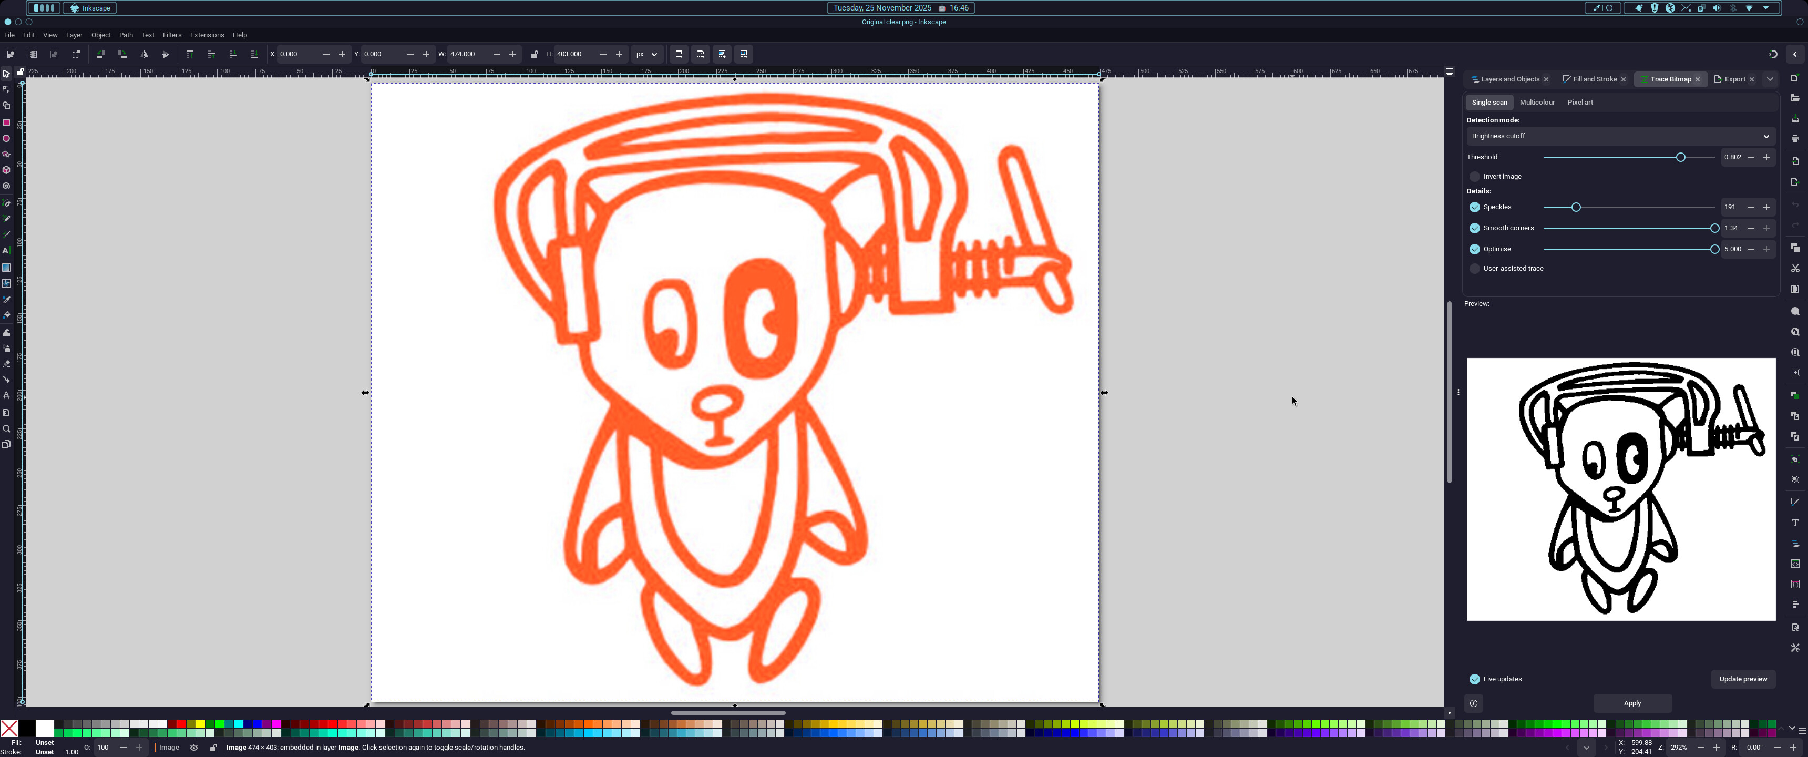Select the Ellipse tool
The image size is (1808, 757).
click(x=6, y=138)
